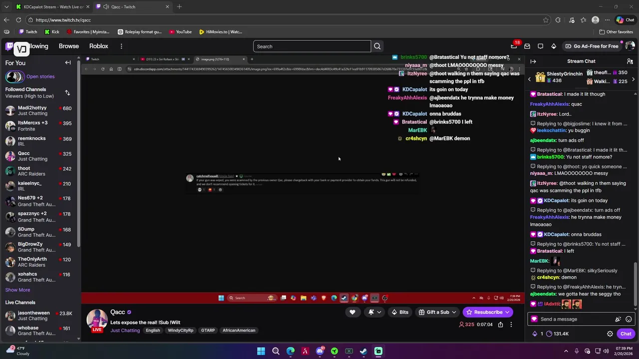The width and height of the screenshot is (639, 359).
Task: Open Edge settings and more menu
Action: tap(607, 20)
